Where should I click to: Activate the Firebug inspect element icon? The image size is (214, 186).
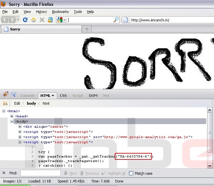pyautogui.click(x=14, y=94)
